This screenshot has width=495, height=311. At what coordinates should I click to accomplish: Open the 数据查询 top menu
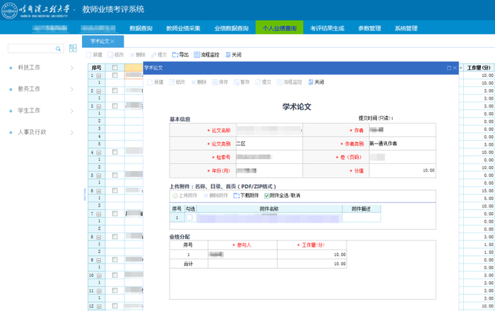coord(141,29)
